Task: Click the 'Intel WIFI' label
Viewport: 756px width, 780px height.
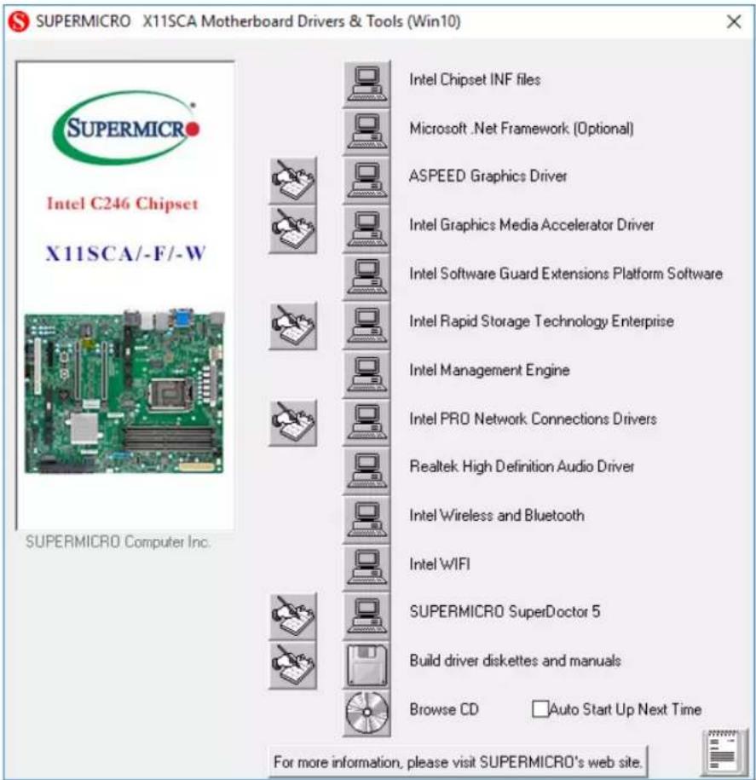Action: coord(440,564)
